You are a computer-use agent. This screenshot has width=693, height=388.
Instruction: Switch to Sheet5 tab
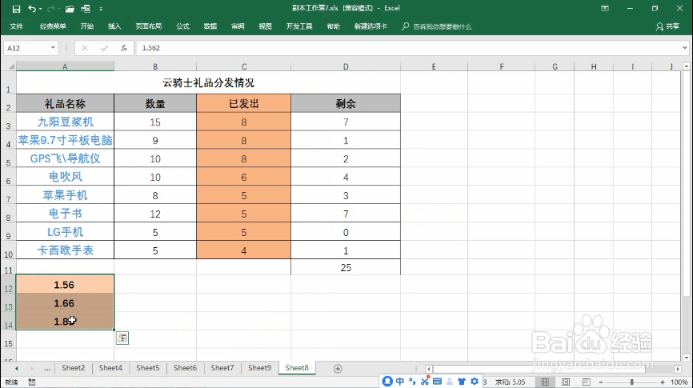click(147, 368)
